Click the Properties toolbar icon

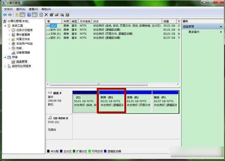[51, 15]
